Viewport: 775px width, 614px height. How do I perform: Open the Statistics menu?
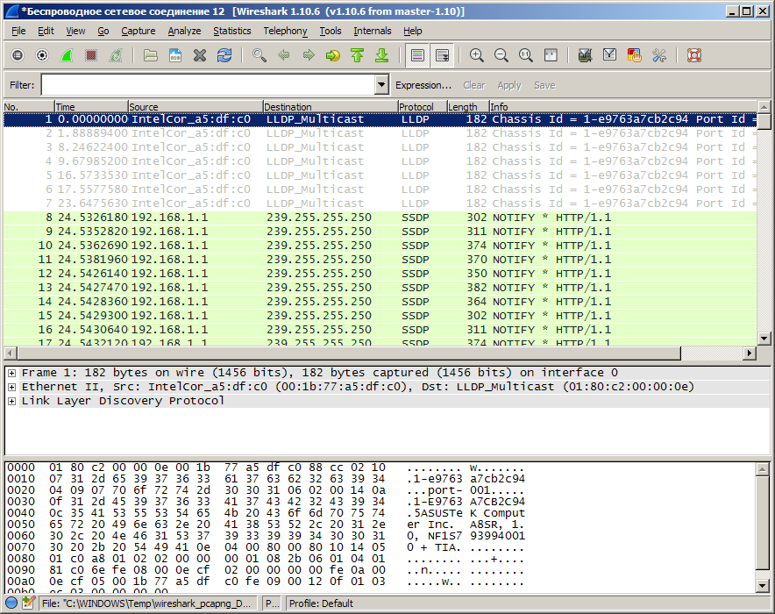[x=231, y=31]
